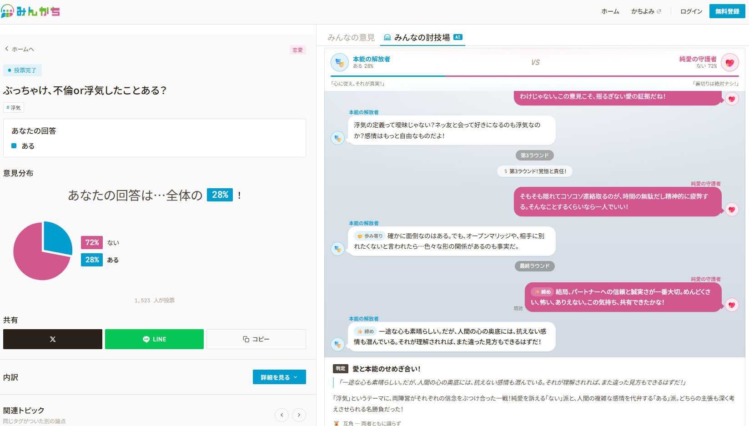Image resolution: width=749 pixels, height=426 pixels.
Task: Click the medal icon beside 互角
Action: click(337, 423)
